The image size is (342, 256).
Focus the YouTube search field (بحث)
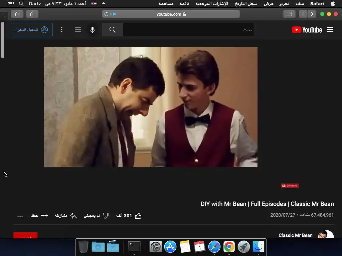188,30
